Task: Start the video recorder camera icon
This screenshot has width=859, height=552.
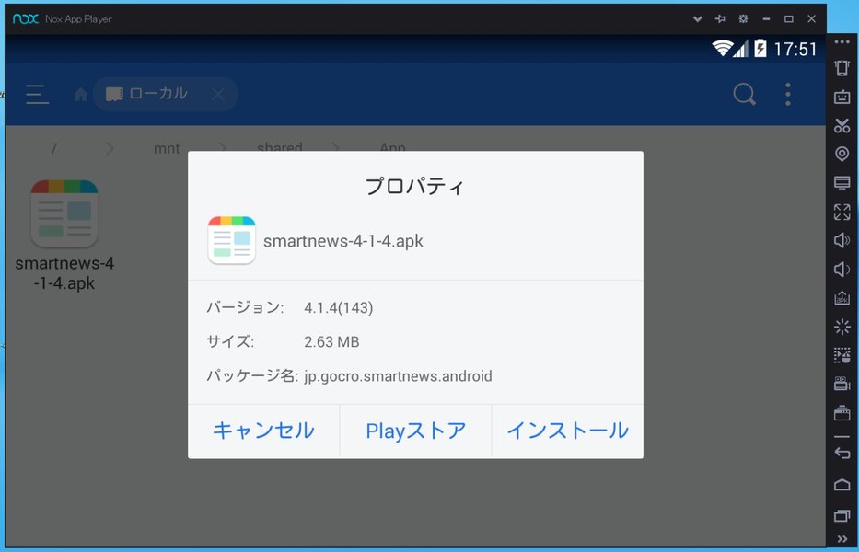Action: pos(842,384)
